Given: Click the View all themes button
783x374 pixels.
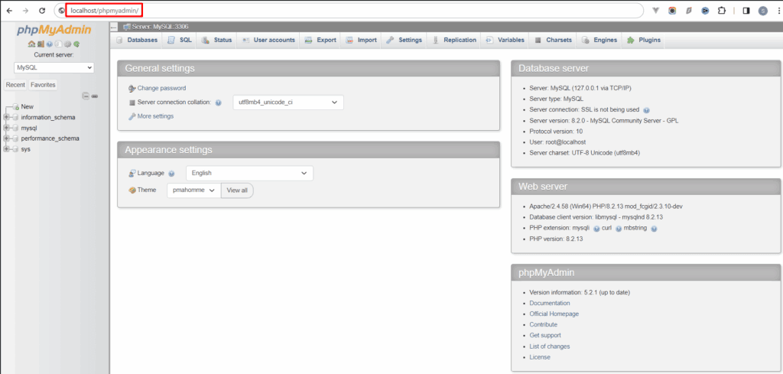Looking at the screenshot, I should click(237, 190).
